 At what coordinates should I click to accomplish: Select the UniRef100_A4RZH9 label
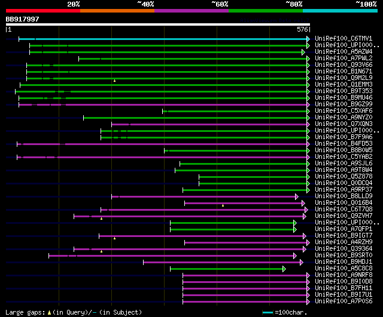tap(344, 242)
